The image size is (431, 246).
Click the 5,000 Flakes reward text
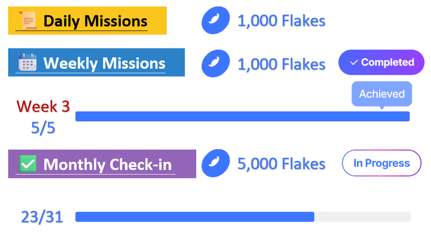coord(281,164)
